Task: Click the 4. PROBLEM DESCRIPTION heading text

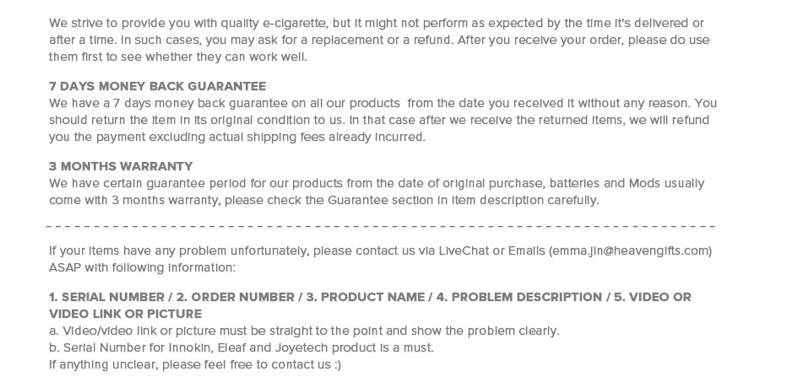Action: pos(519,298)
